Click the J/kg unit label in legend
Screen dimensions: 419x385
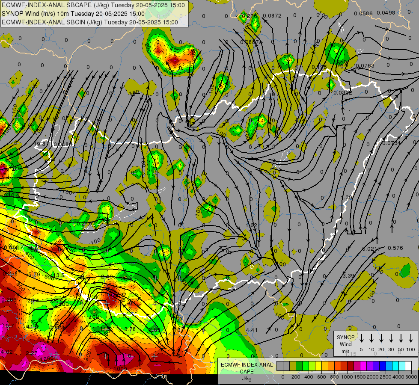pos(247,379)
